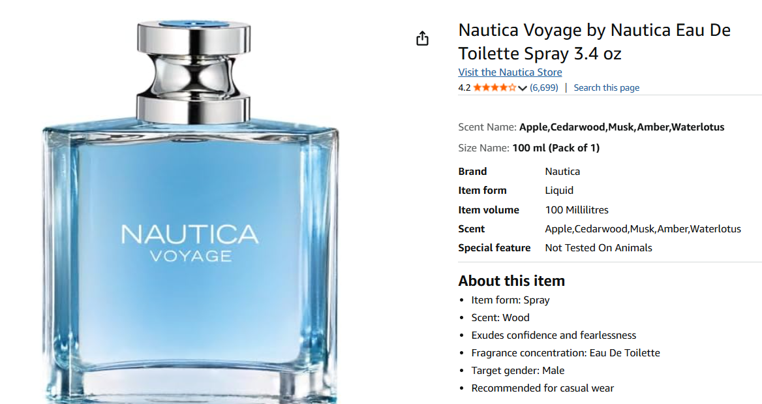Viewport: 762px width, 404px height.
Task: Click the share icon beside product image
Action: [x=422, y=39]
